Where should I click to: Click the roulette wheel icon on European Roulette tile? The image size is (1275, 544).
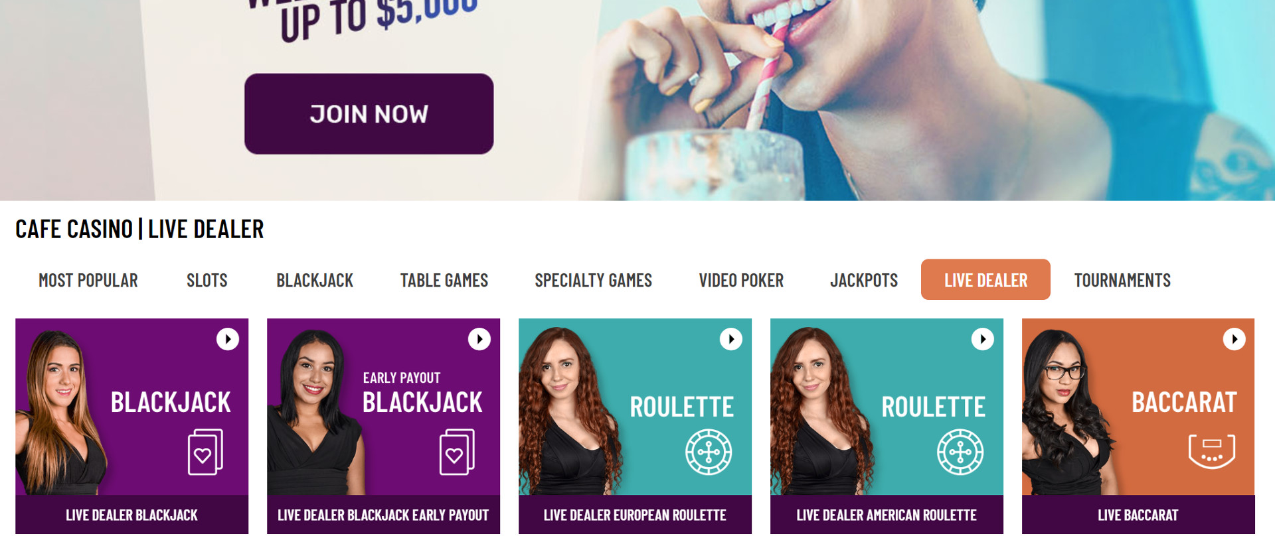[709, 452]
